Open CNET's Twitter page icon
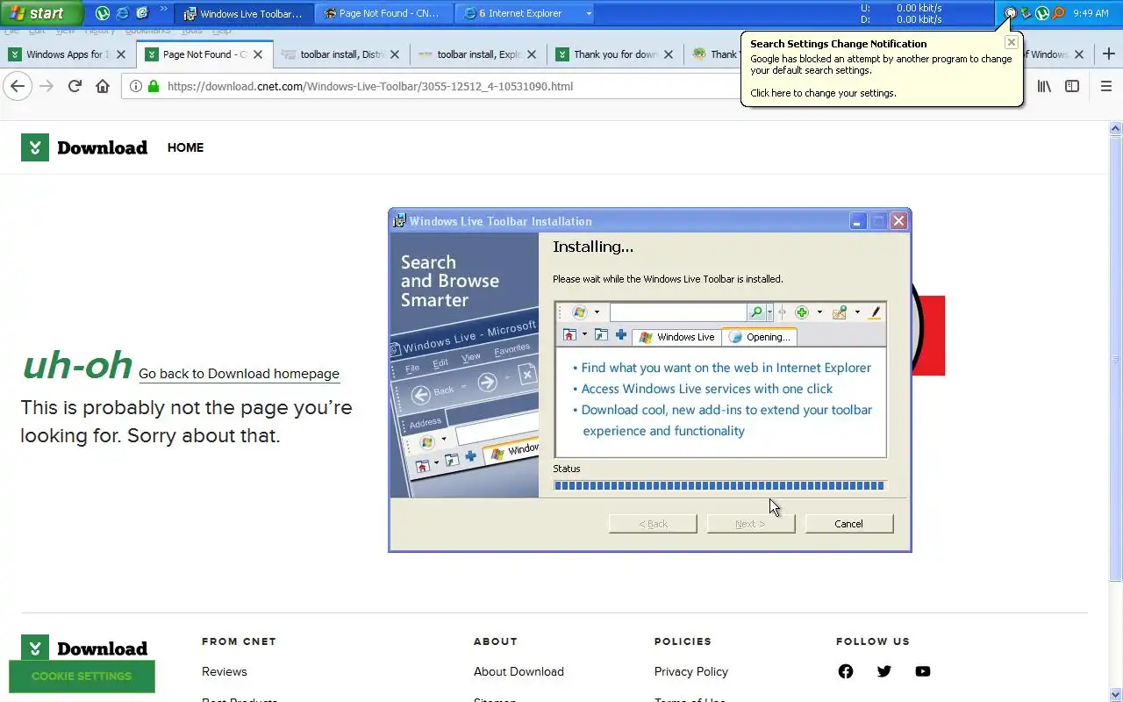 pyautogui.click(x=884, y=671)
